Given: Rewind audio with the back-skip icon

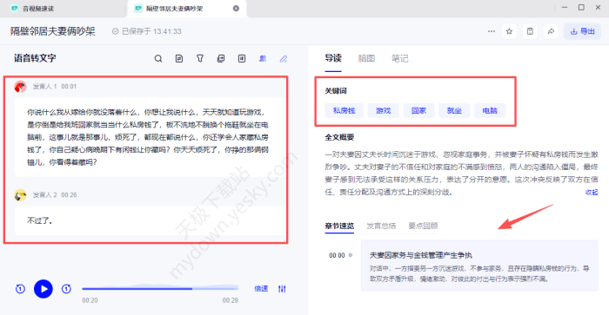Looking at the screenshot, I should click(20, 289).
